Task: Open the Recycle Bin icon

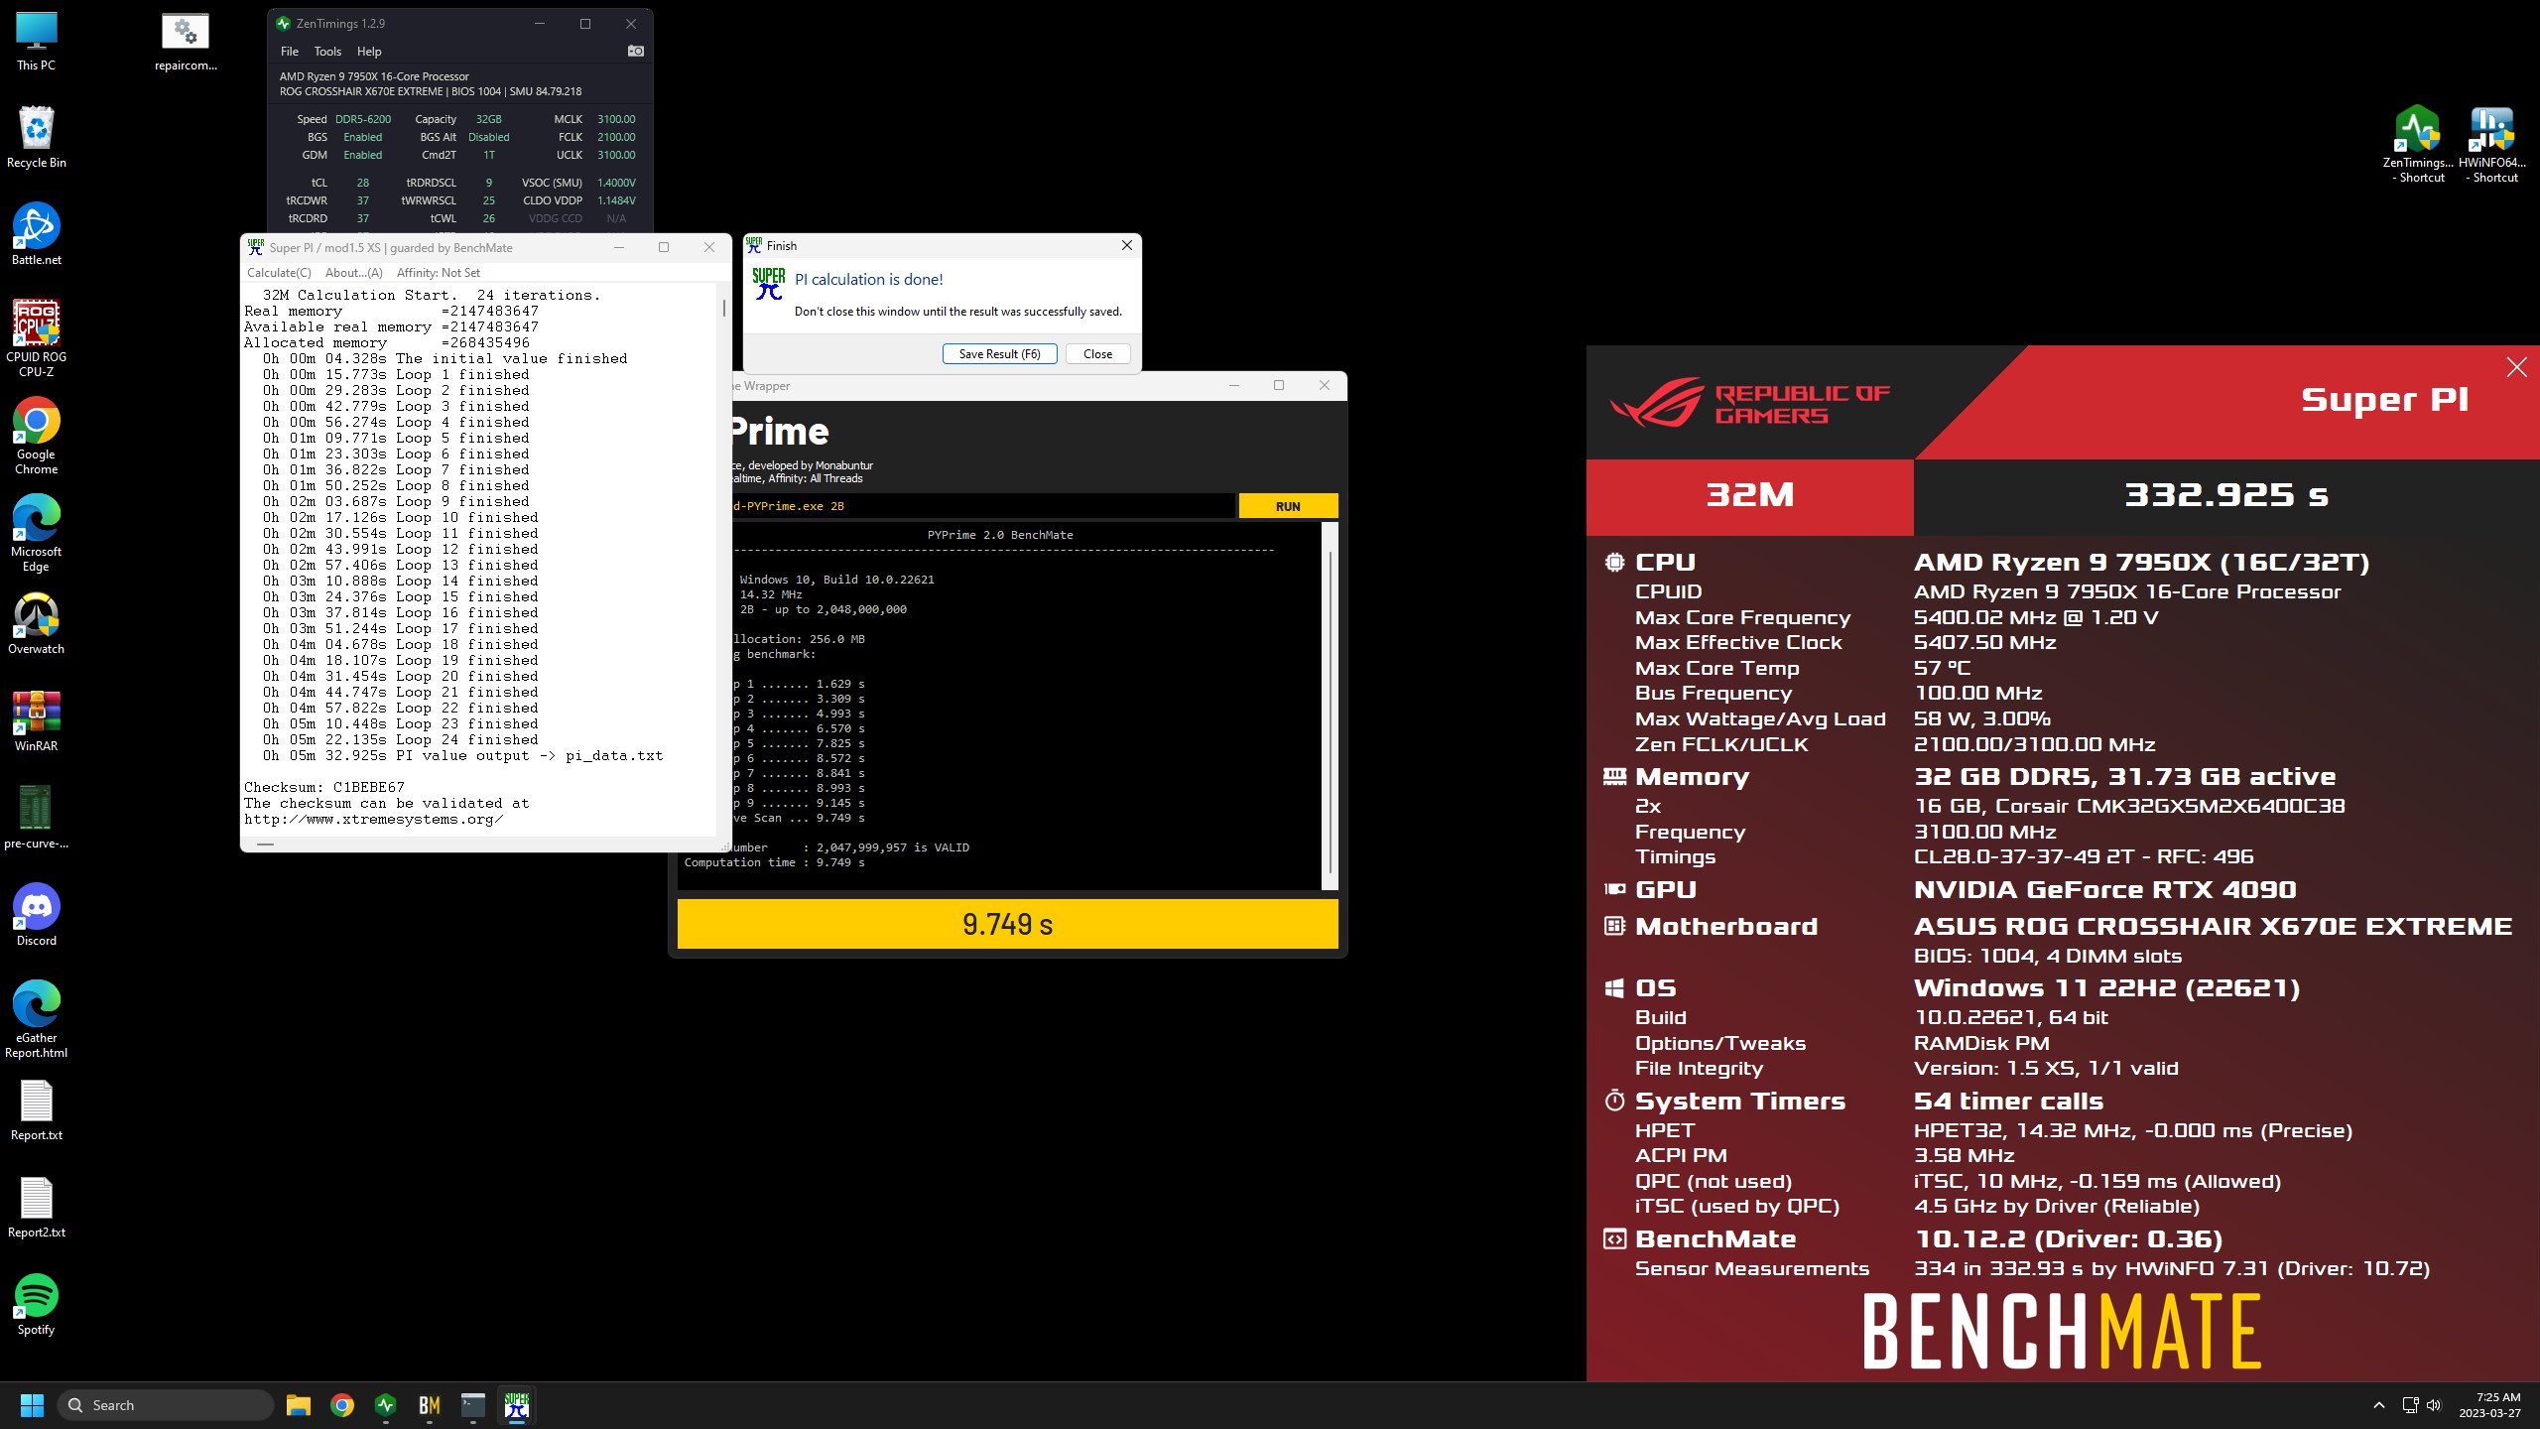Action: pyautogui.click(x=37, y=138)
